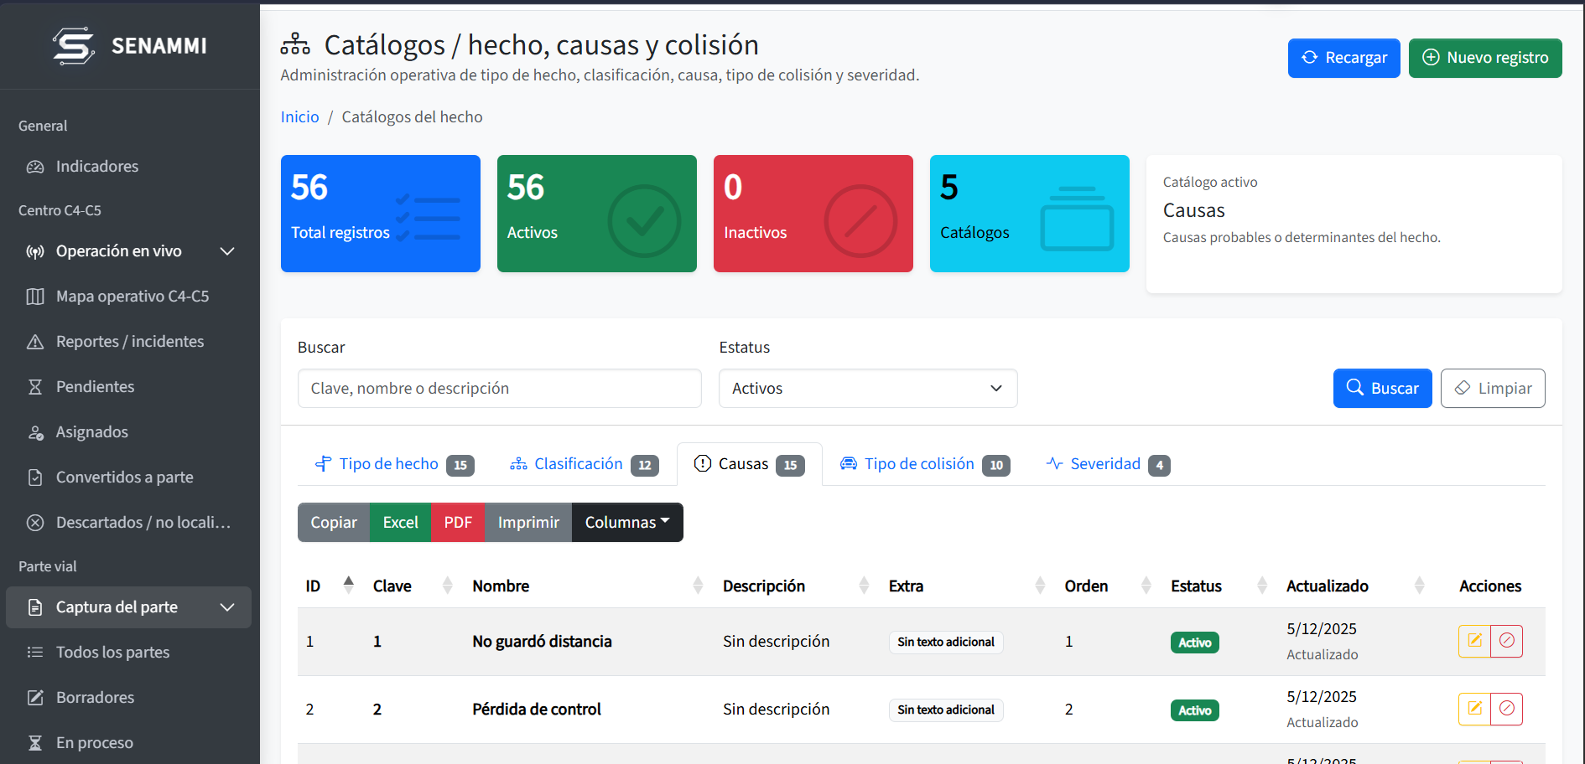Select the Causas tab
This screenshot has width=1585, height=764.
coord(750,464)
